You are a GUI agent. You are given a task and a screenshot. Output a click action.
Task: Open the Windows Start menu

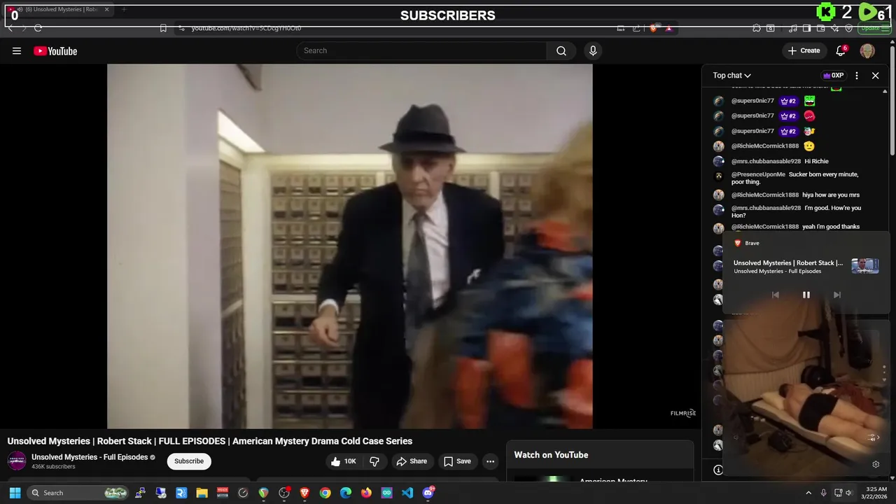point(15,493)
